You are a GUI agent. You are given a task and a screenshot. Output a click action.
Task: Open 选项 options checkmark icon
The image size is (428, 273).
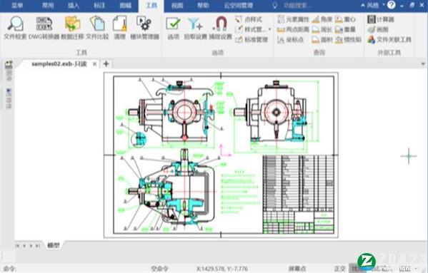click(173, 28)
